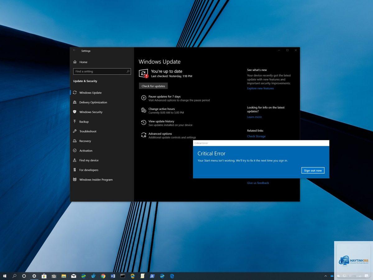Screen dimensions: 373x280
Task: Click the "See what's new" heading
Action: (x=257, y=70)
